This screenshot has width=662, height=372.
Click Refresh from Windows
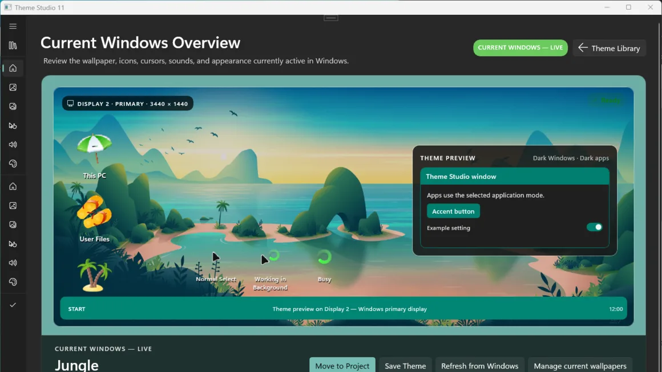[x=479, y=365]
